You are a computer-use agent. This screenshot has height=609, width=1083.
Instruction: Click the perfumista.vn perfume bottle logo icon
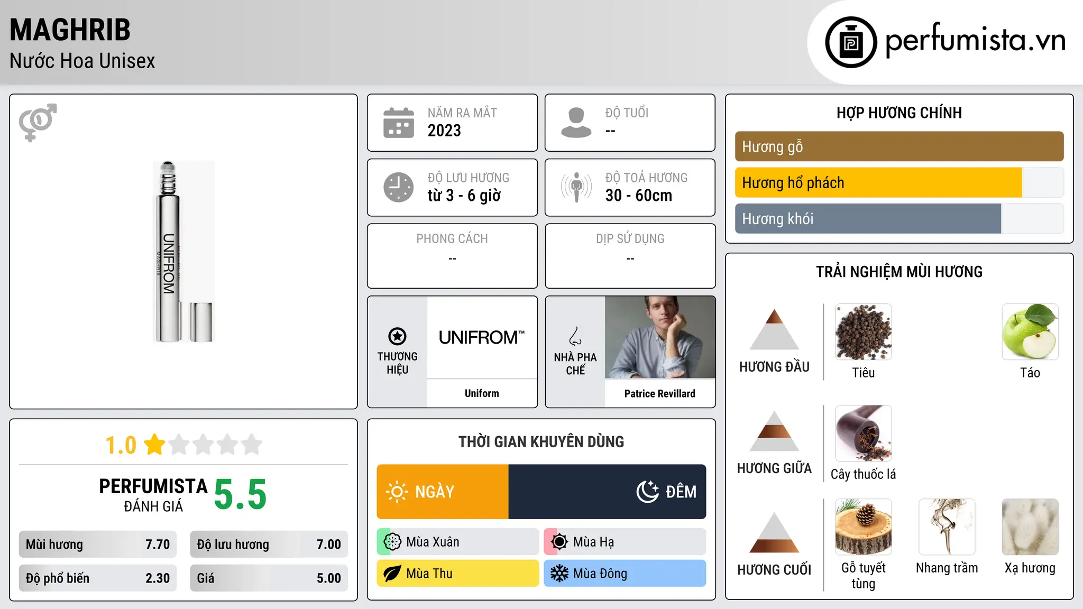click(851, 42)
